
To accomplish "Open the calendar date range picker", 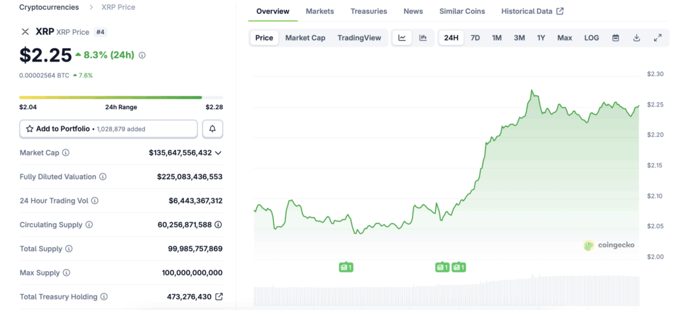I will tap(616, 38).
